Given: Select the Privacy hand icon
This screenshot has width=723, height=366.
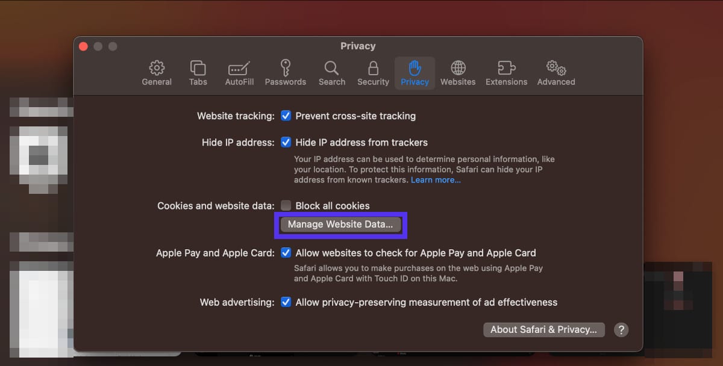Looking at the screenshot, I should [415, 68].
